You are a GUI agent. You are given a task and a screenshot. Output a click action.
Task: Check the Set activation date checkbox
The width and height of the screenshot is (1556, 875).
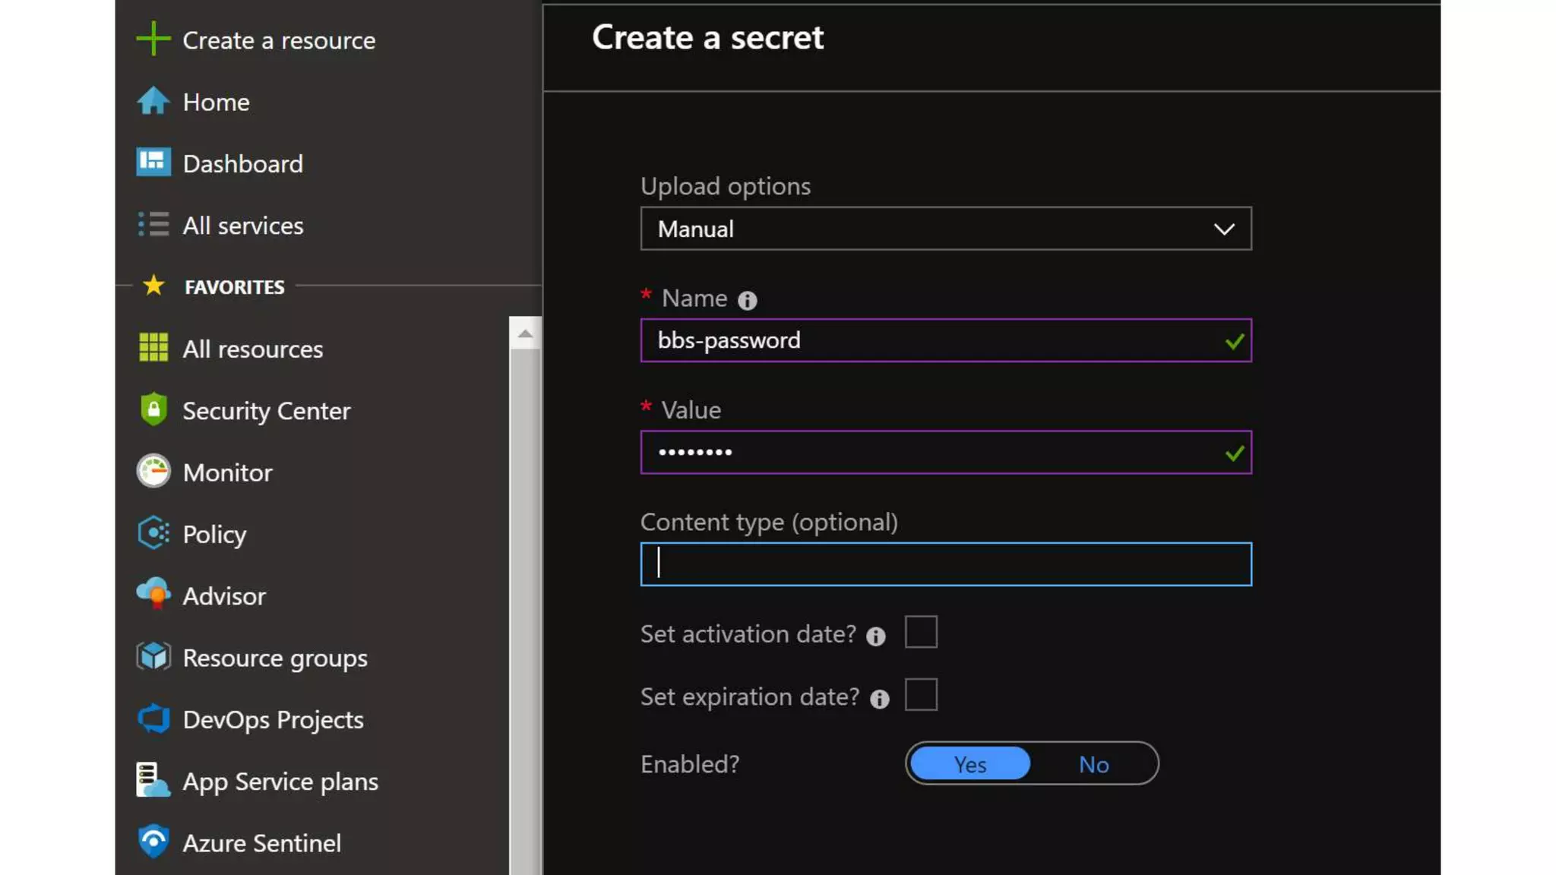(920, 632)
